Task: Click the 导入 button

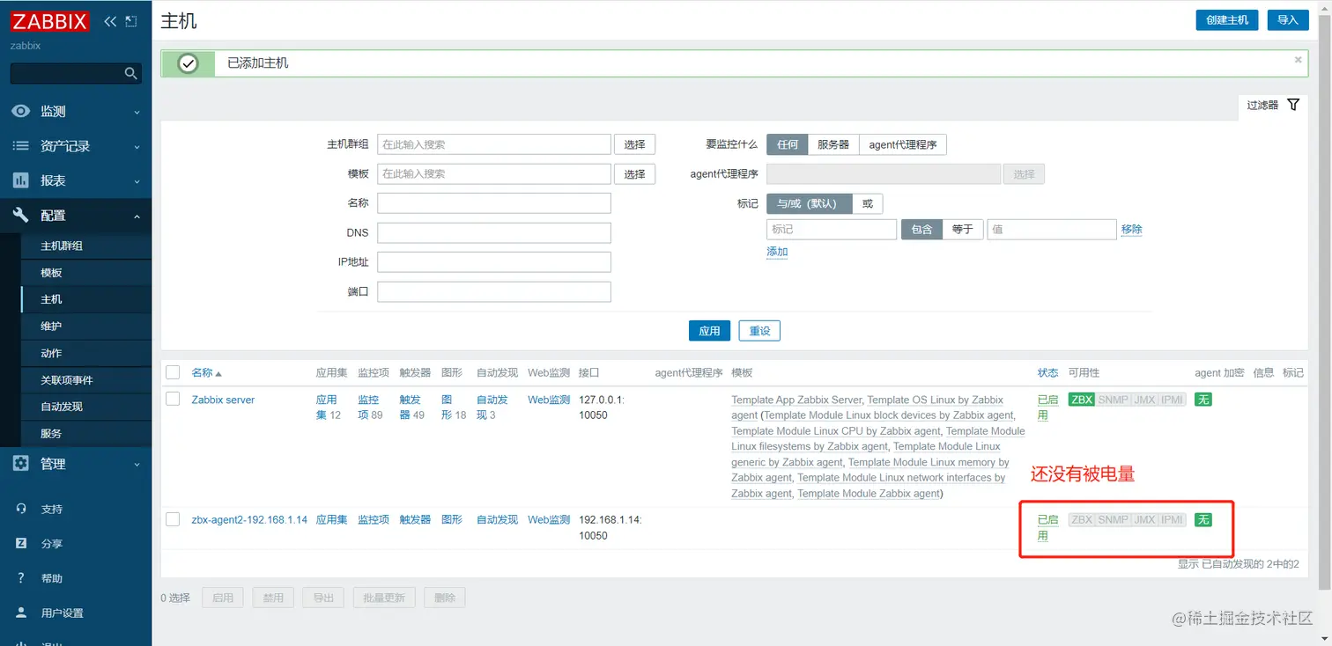Action: click(1288, 19)
